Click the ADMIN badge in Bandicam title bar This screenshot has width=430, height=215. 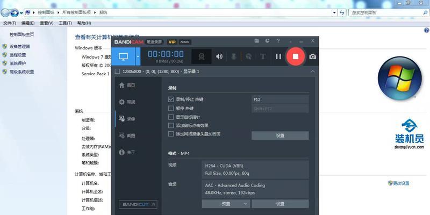[x=185, y=42]
